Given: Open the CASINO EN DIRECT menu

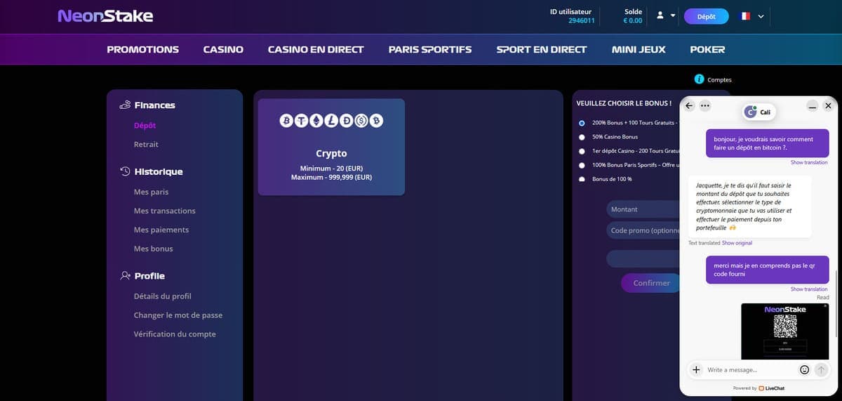Looking at the screenshot, I should click(316, 49).
